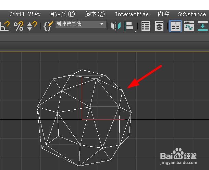Open the 脚本(S) menu

(x=95, y=14)
